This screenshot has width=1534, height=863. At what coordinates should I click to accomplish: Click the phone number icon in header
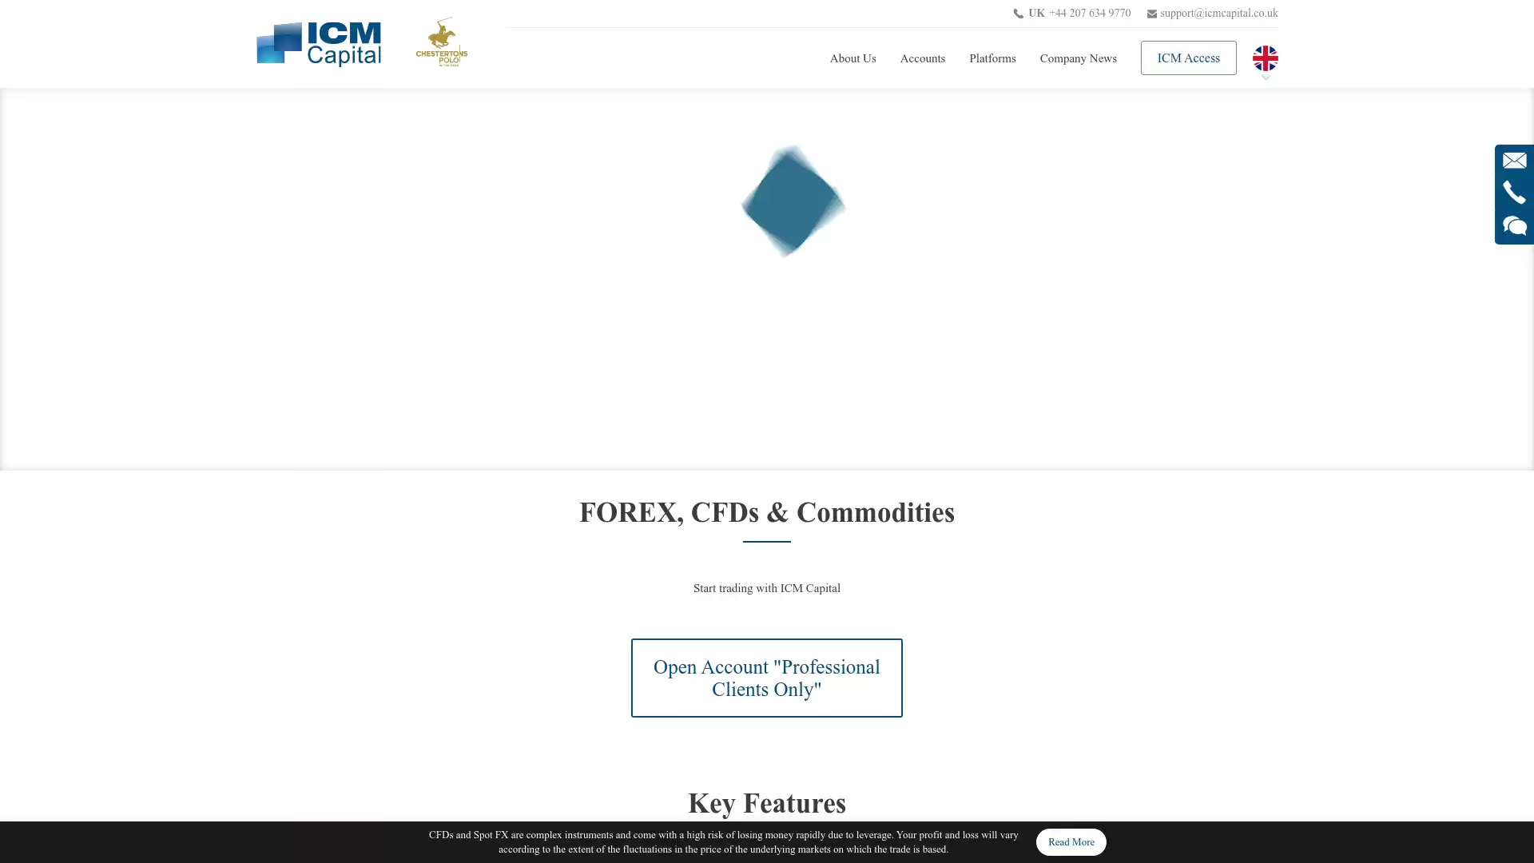1018,13
